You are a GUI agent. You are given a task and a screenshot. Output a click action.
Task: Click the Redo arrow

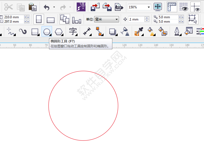point(63,7)
